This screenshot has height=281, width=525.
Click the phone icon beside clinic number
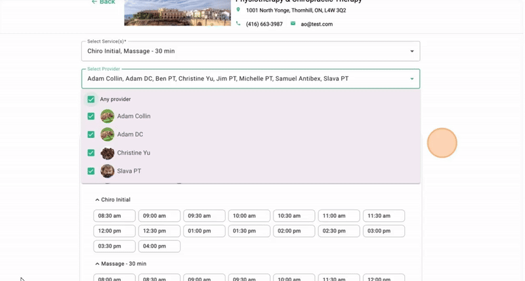pyautogui.click(x=238, y=24)
